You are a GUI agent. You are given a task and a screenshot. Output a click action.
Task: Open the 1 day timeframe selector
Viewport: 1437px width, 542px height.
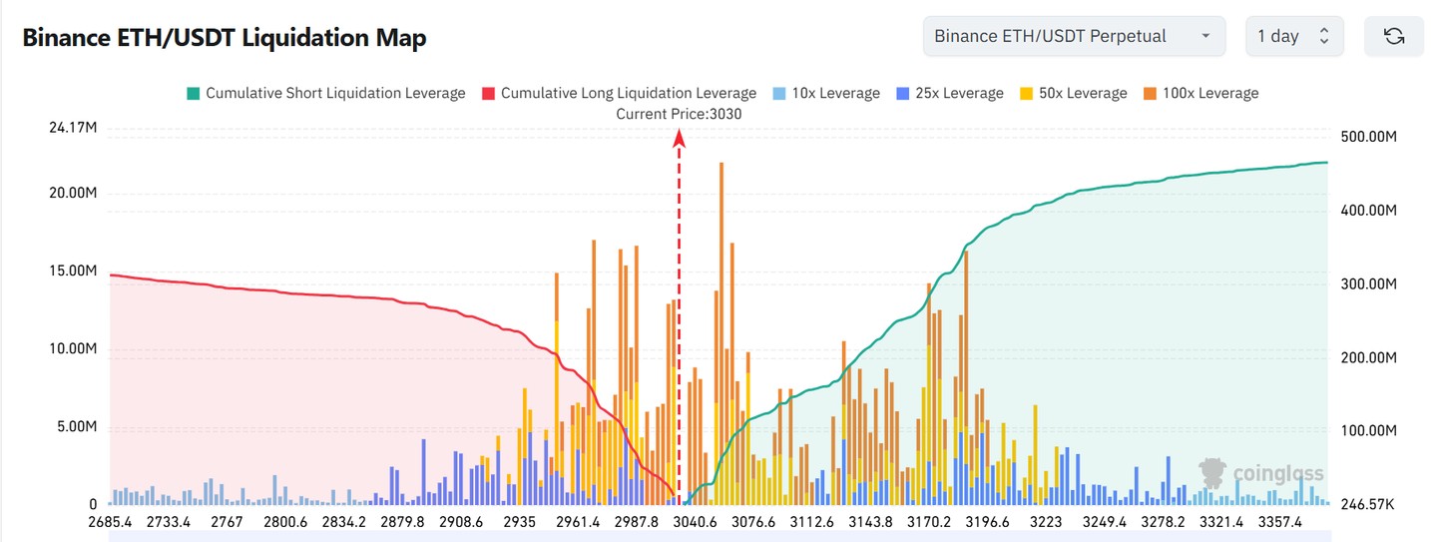1293,37
